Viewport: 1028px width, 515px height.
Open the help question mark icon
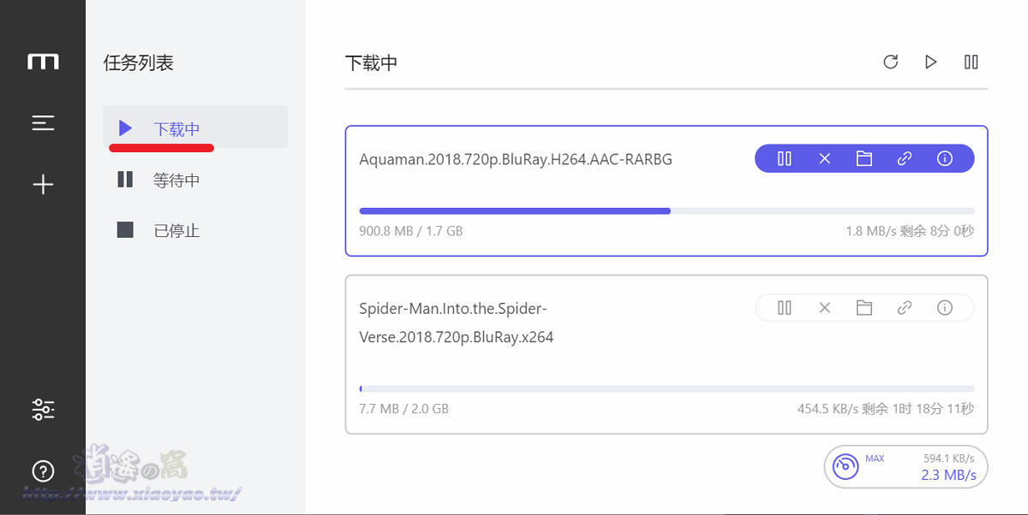tap(43, 471)
